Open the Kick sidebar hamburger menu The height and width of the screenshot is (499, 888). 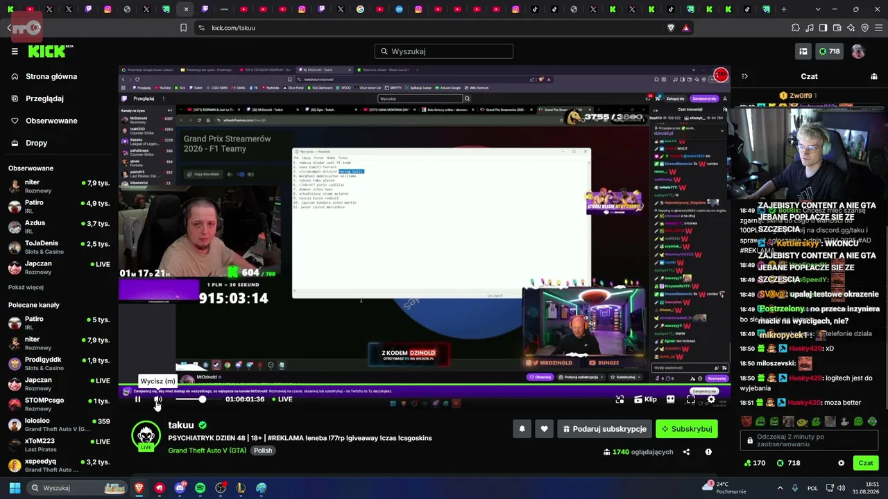(x=15, y=51)
